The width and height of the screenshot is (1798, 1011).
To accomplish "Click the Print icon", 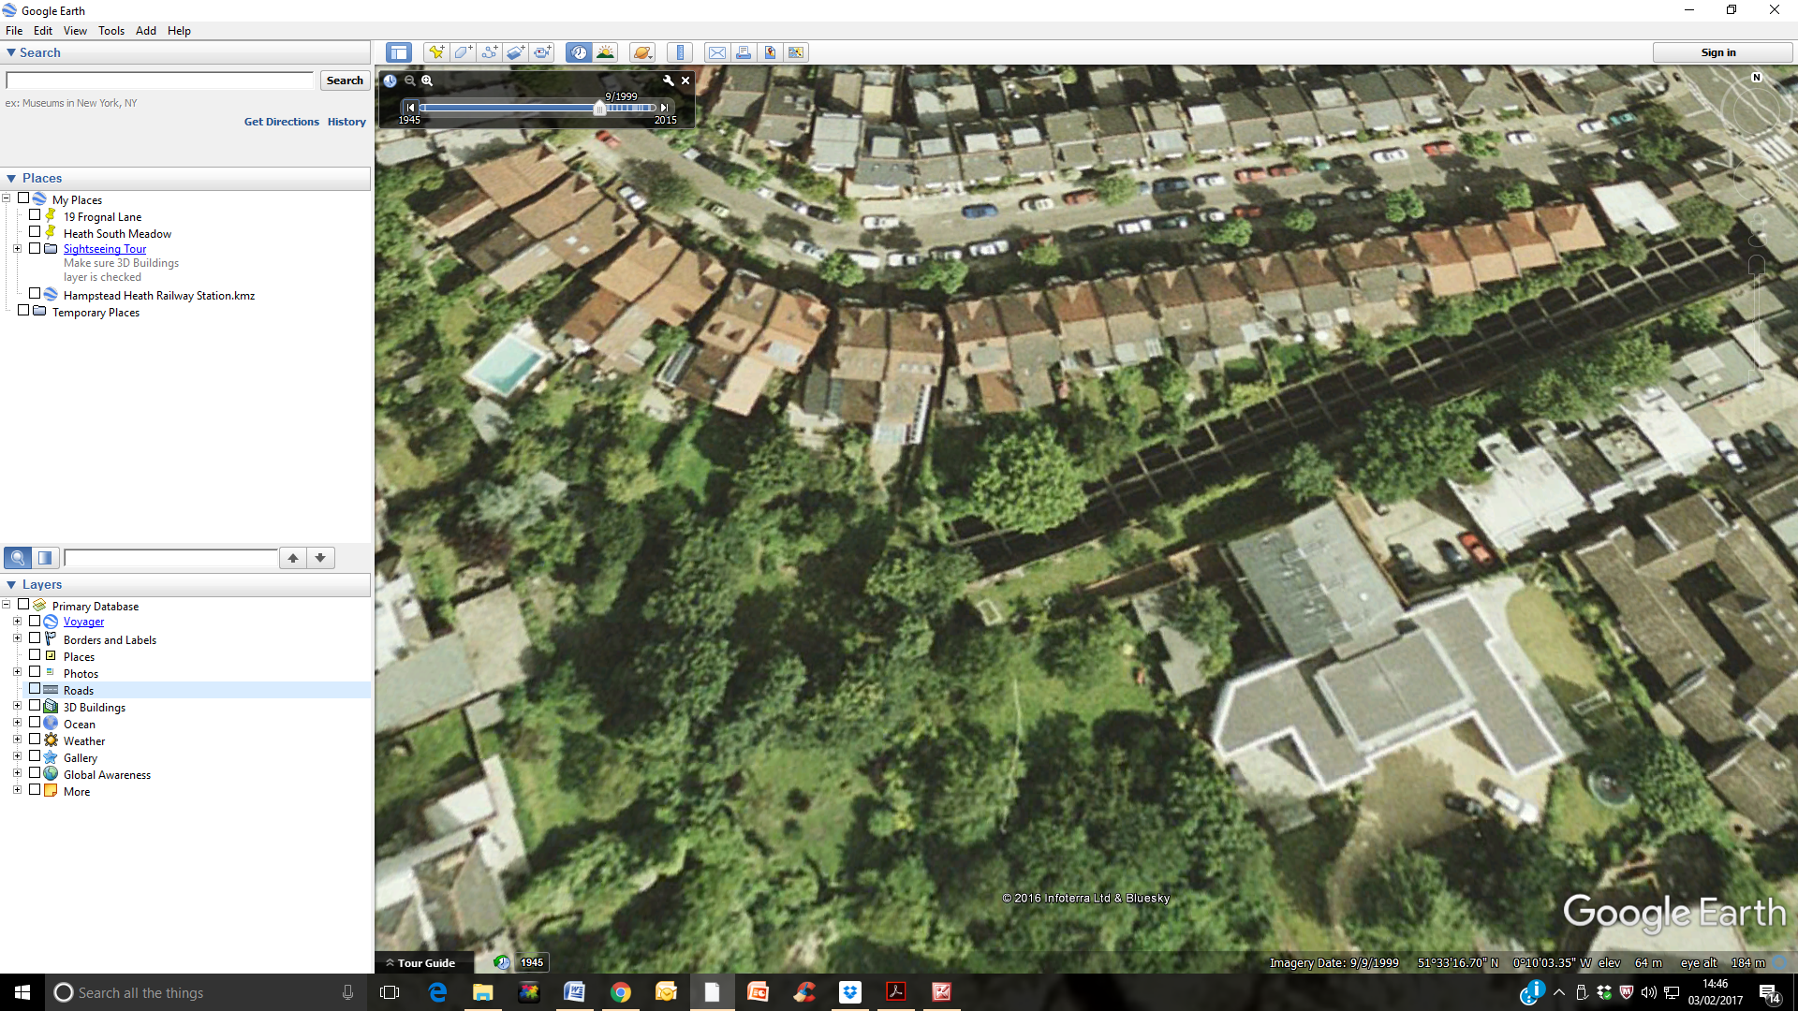I will coord(744,52).
